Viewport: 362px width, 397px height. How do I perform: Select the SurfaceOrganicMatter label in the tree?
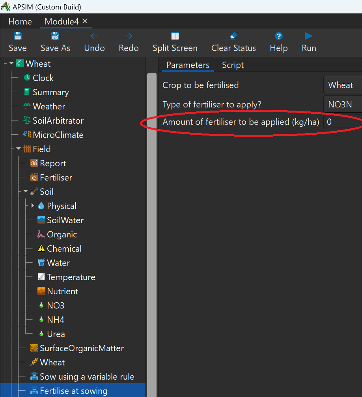[82, 348]
